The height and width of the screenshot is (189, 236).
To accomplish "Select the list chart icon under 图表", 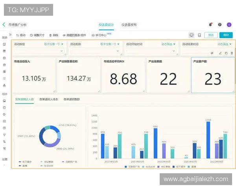I will [4, 78].
